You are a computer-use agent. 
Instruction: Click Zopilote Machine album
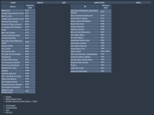(9, 73)
